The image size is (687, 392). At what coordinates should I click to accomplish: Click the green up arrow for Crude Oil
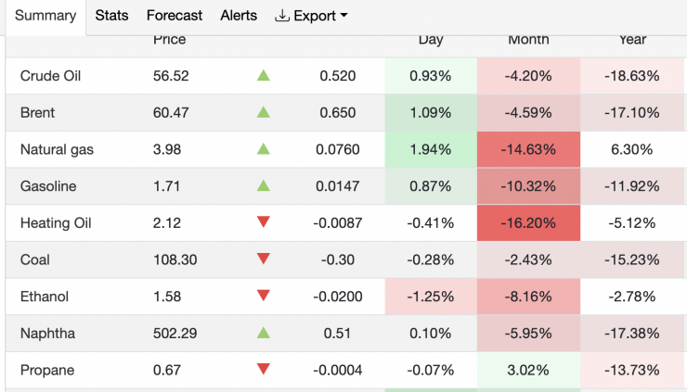pyautogui.click(x=263, y=75)
